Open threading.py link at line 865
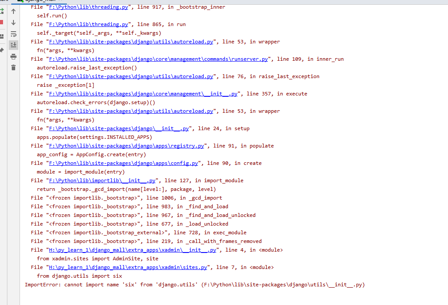 [x=89, y=24]
